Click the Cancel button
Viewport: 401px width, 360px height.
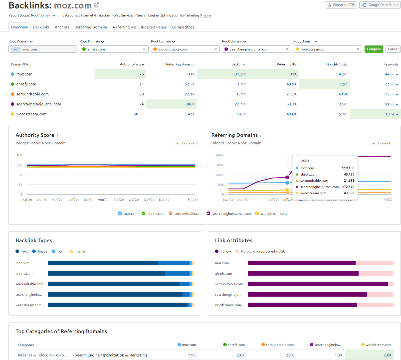(x=393, y=49)
